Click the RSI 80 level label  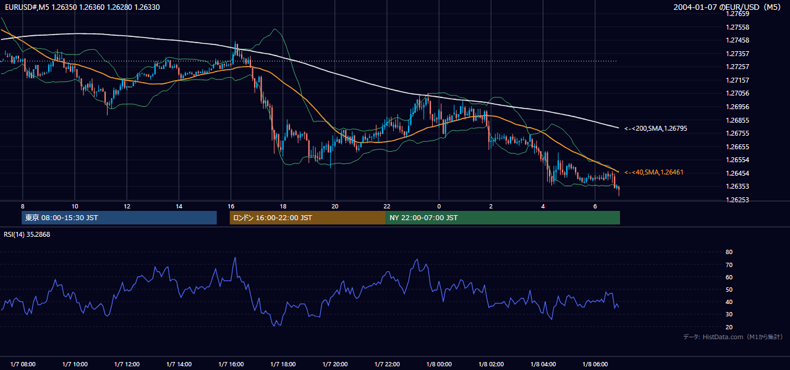pyautogui.click(x=729, y=252)
